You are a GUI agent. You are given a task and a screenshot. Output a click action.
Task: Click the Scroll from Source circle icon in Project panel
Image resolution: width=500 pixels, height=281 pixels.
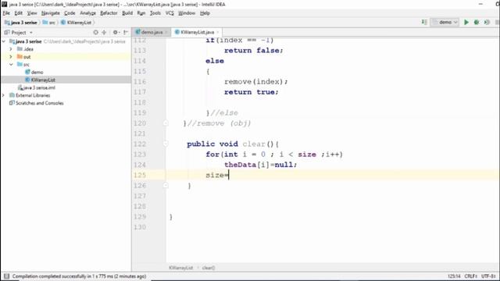click(x=95, y=33)
